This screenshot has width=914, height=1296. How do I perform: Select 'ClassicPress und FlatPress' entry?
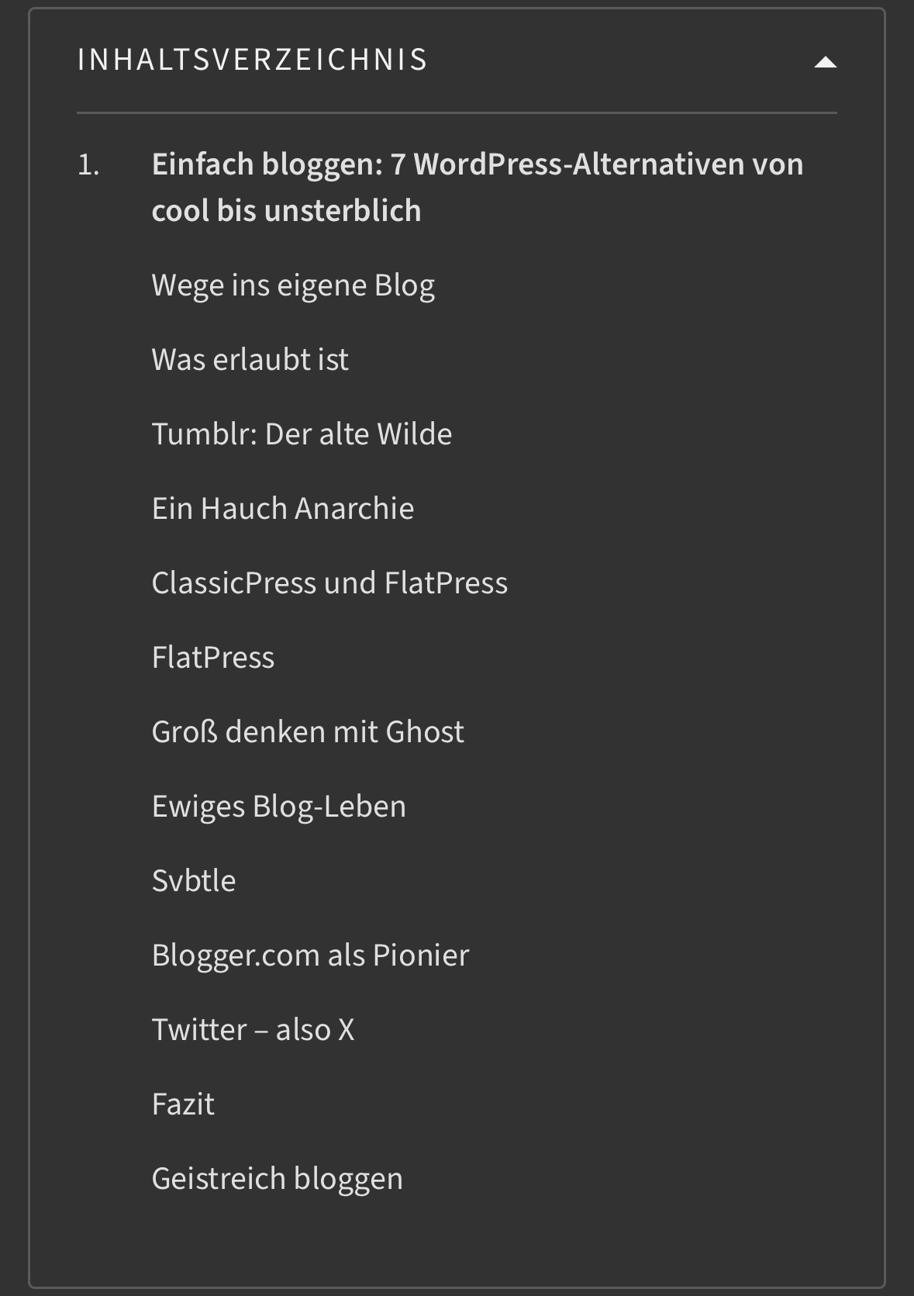329,583
